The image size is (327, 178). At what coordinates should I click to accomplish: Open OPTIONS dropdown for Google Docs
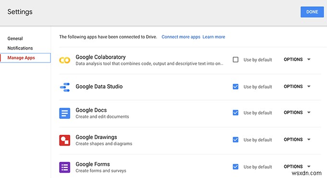click(297, 113)
